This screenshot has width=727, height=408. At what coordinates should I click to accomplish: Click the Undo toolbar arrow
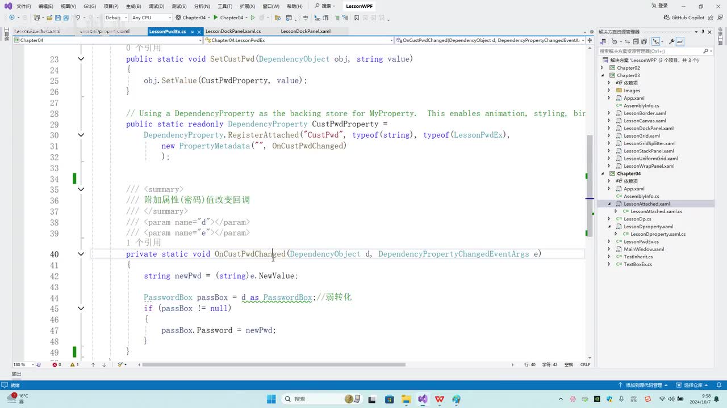click(78, 18)
